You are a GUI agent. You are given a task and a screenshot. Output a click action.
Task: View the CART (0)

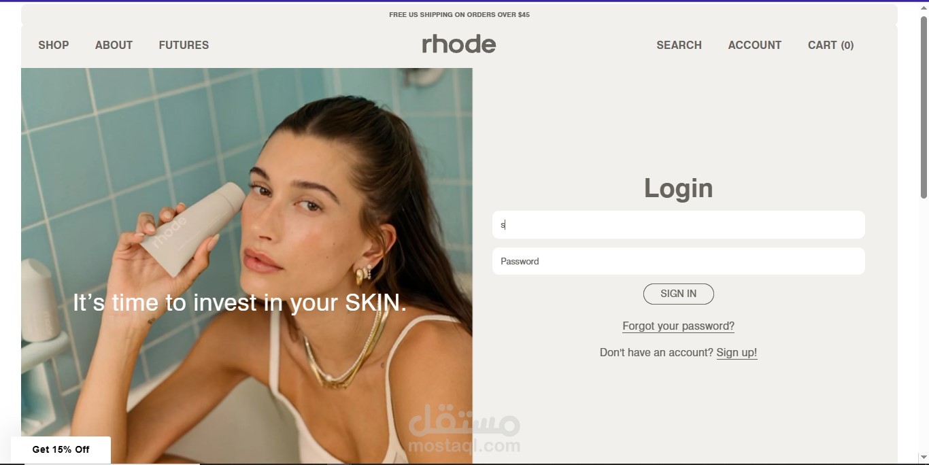pyautogui.click(x=830, y=45)
